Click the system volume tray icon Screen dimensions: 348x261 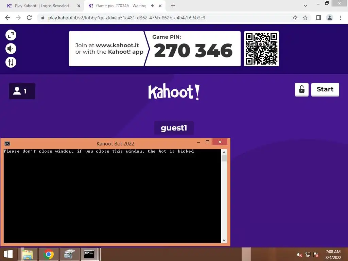pyautogui.click(x=299, y=255)
